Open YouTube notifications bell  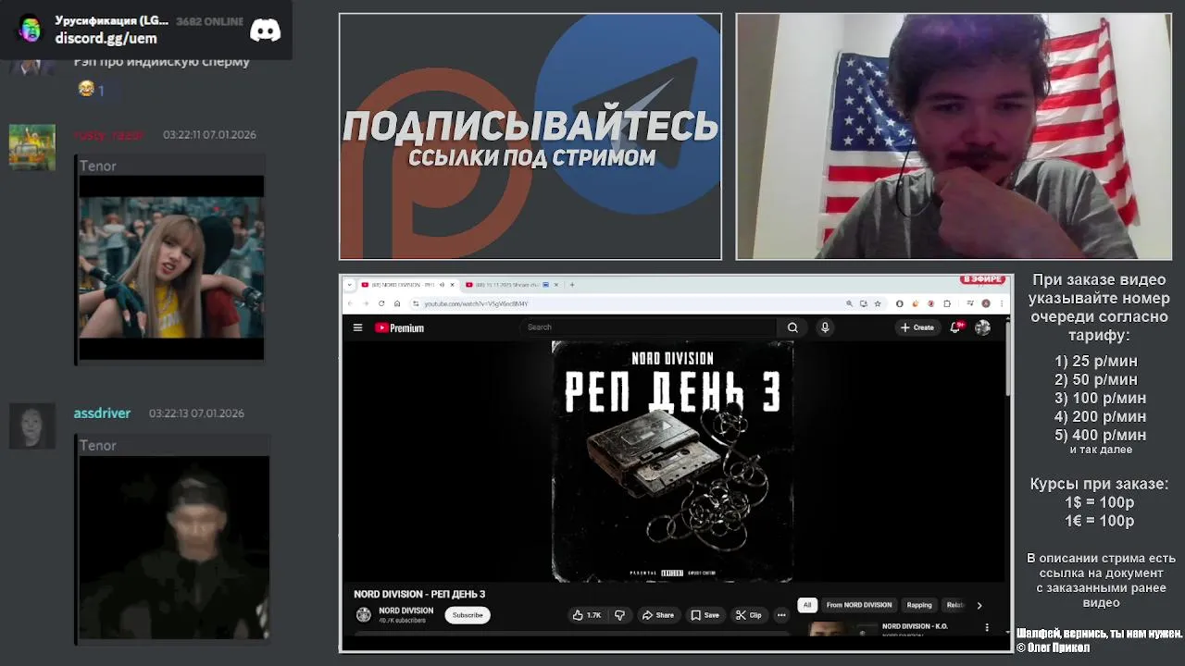(955, 327)
